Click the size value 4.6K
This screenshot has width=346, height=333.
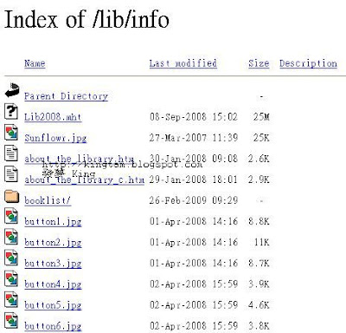click(259, 305)
